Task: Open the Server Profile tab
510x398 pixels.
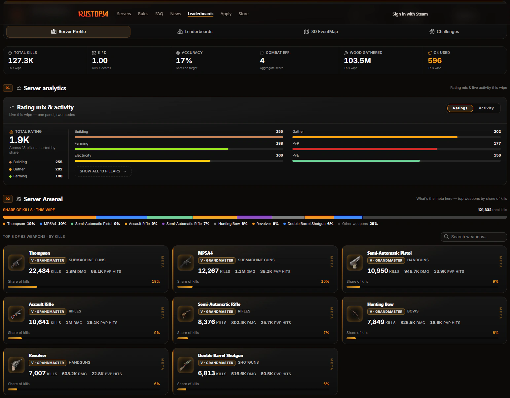Action: 68,32
